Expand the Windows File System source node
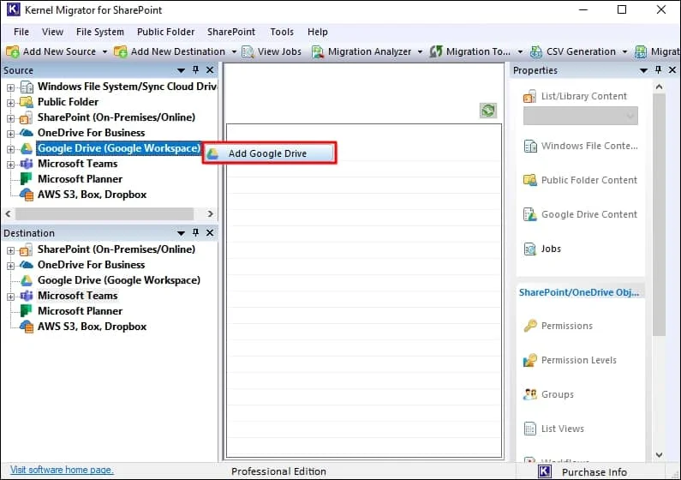The image size is (681, 480). click(10, 87)
